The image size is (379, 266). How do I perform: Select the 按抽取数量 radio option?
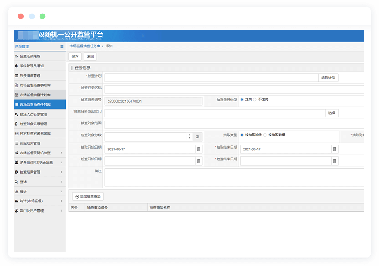pyautogui.click(x=265, y=135)
